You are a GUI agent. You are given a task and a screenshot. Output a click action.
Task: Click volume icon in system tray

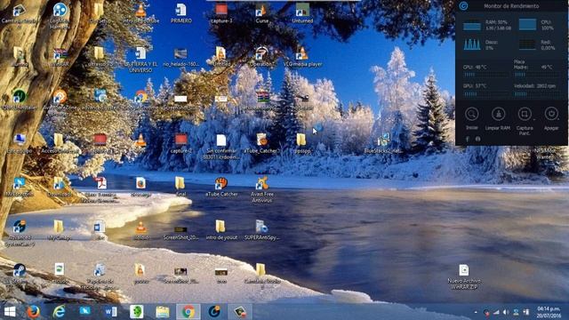tap(506, 312)
